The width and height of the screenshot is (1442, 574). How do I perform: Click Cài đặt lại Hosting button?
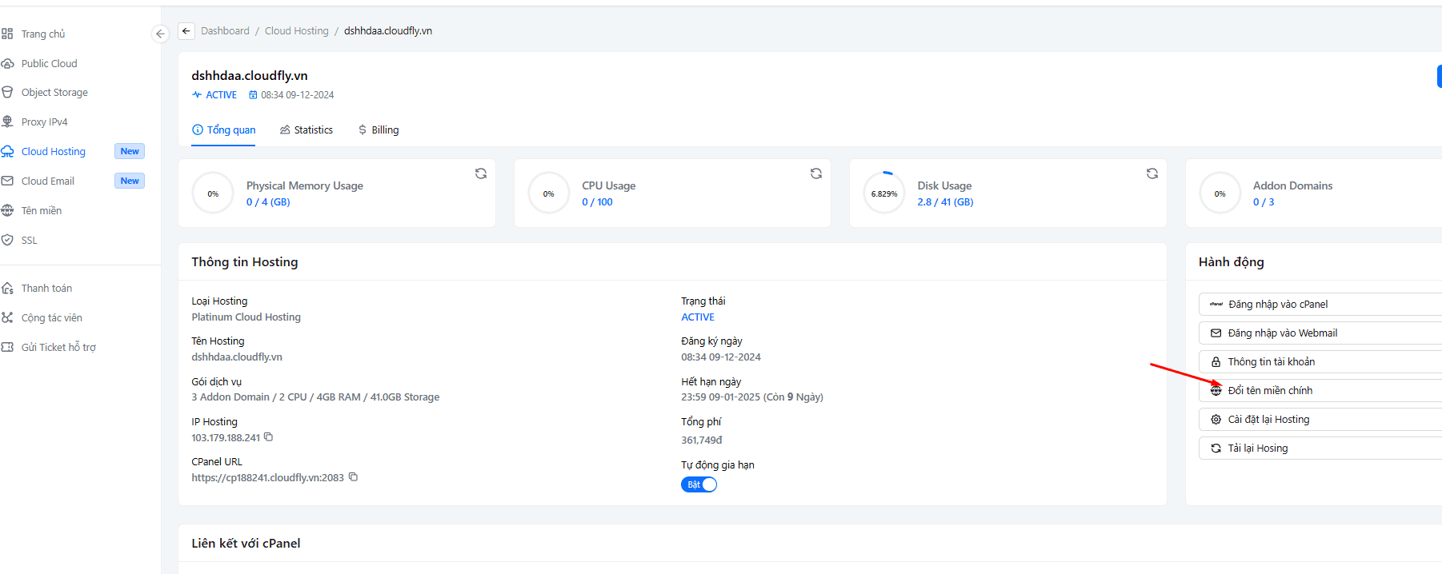point(1320,420)
